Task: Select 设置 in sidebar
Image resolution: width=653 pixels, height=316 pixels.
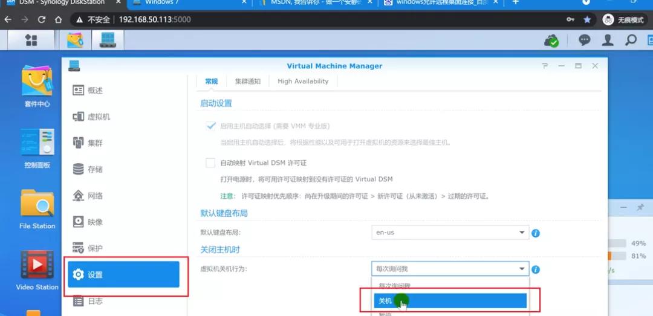Action: (x=124, y=274)
